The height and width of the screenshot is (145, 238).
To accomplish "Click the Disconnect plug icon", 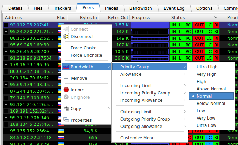I will [66, 37].
